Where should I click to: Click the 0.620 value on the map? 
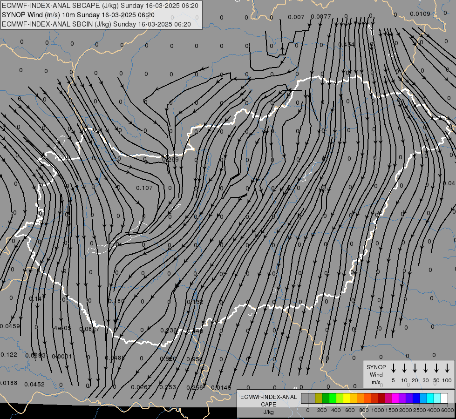pos(168,359)
